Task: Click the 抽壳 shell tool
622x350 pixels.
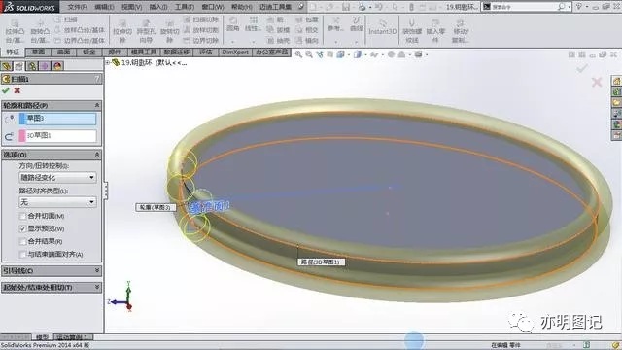Action: [279, 40]
